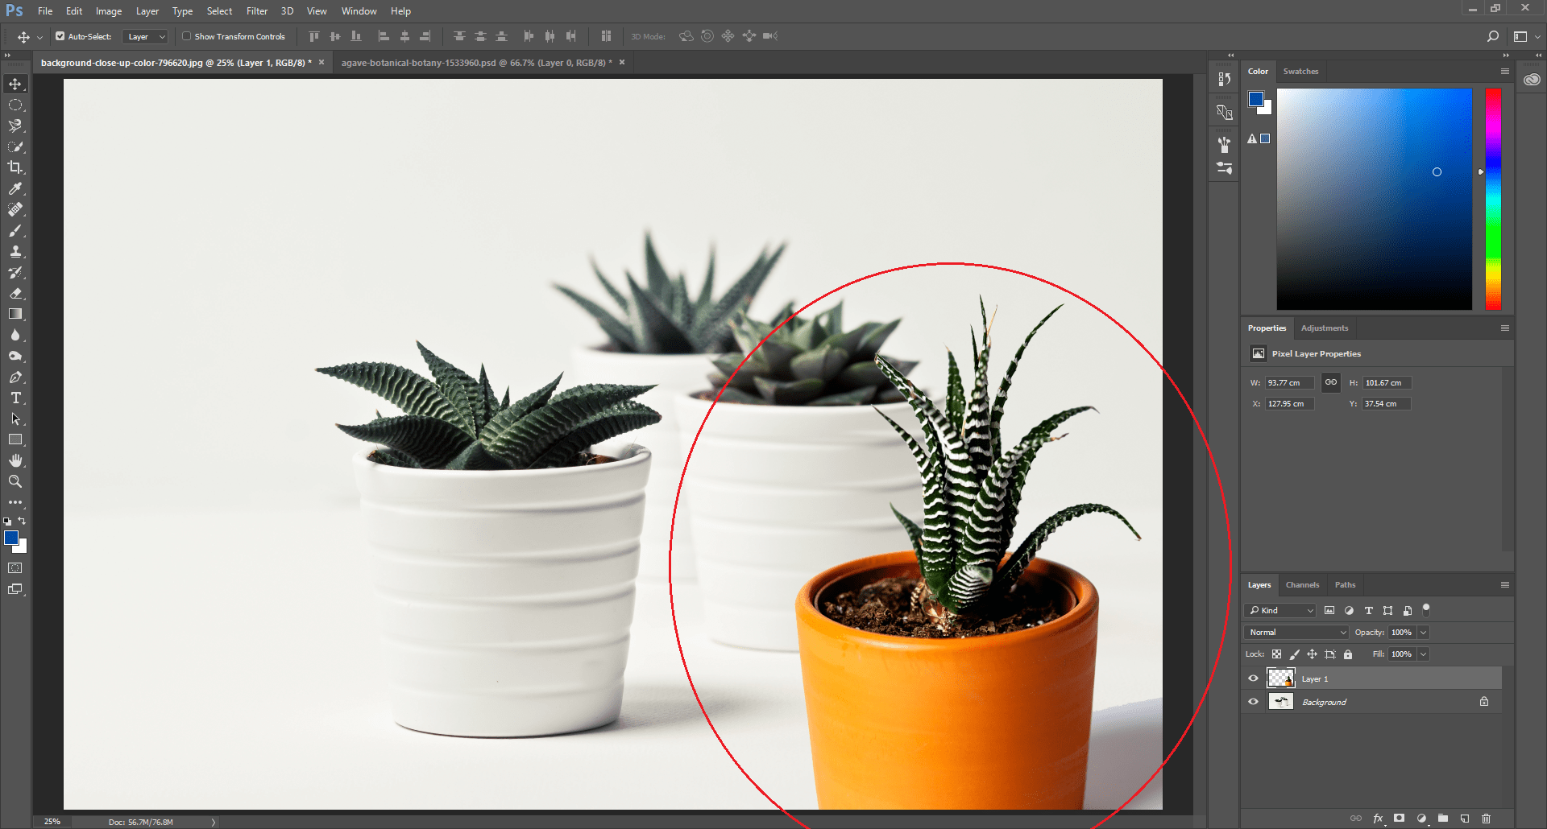The width and height of the screenshot is (1547, 829).
Task: Select the Pen tool
Action: click(x=15, y=377)
